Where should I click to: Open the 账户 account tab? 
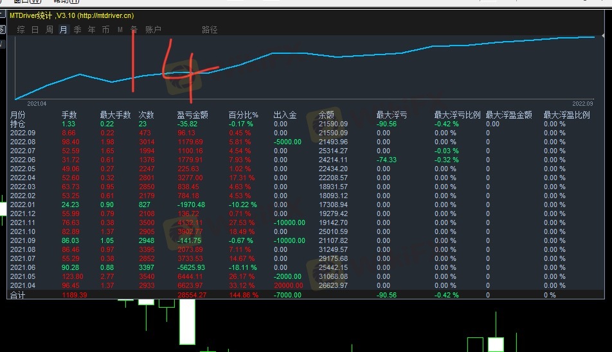pos(153,29)
